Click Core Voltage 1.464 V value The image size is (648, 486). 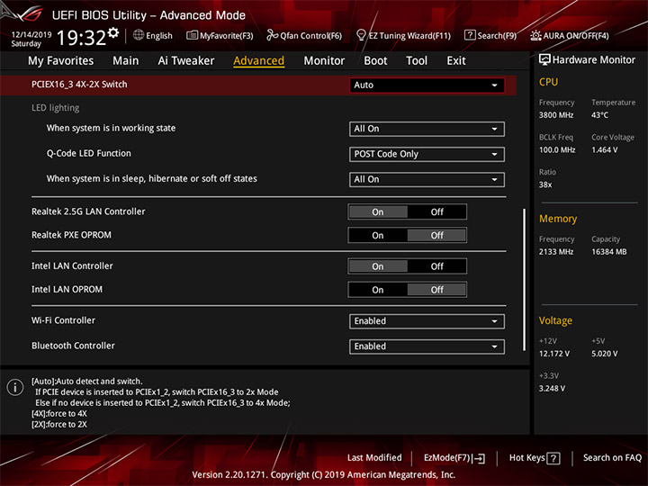click(x=605, y=150)
